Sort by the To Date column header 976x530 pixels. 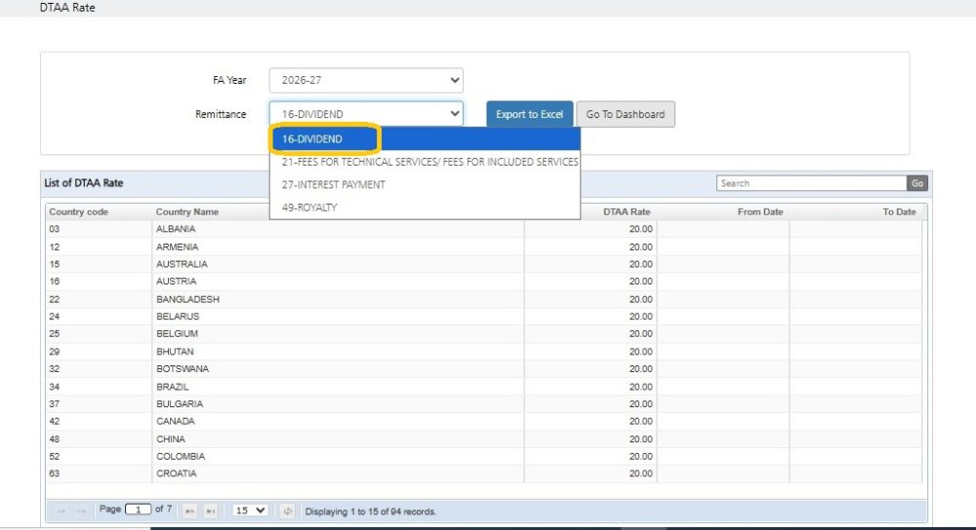point(899,211)
